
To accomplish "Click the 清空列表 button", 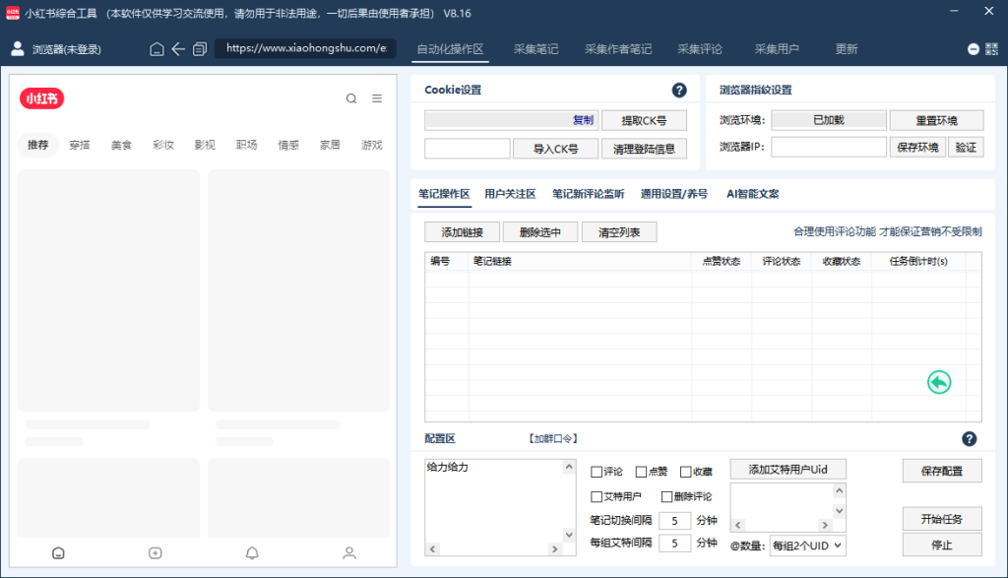I will (619, 232).
